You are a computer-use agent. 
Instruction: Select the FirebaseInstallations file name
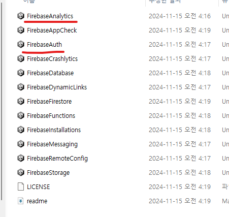(x=54, y=130)
